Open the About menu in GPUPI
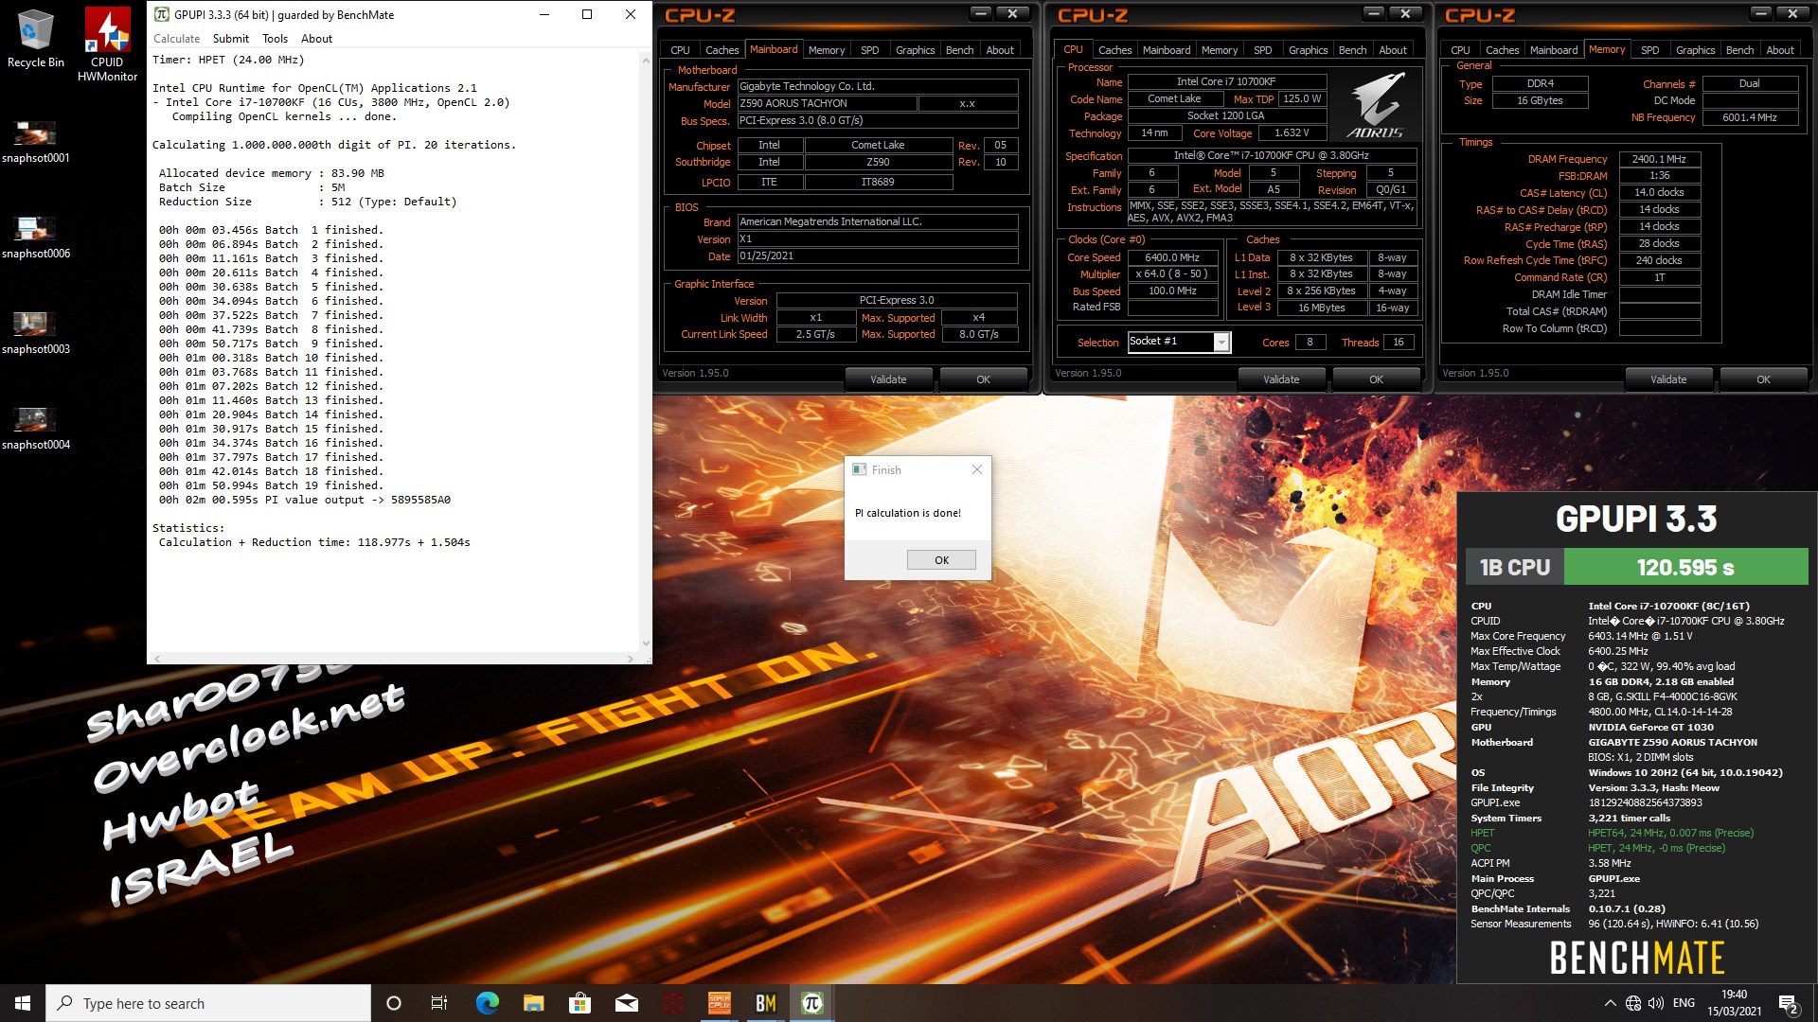This screenshot has width=1818, height=1022. [x=316, y=39]
